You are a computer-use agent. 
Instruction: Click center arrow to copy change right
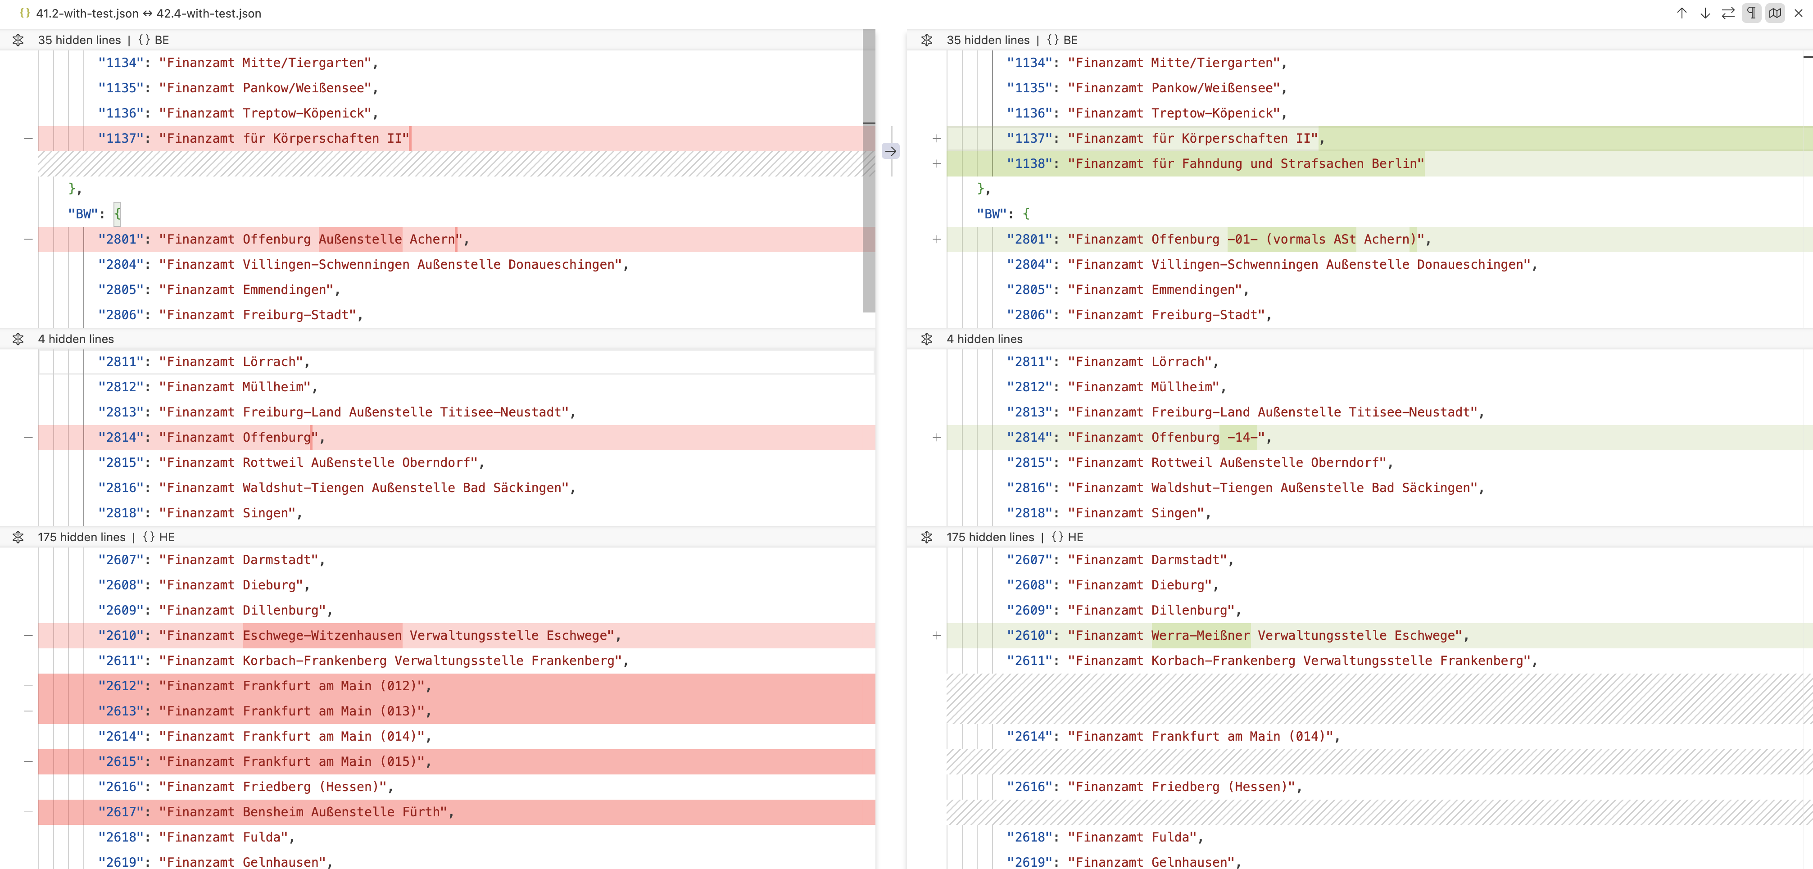(890, 151)
